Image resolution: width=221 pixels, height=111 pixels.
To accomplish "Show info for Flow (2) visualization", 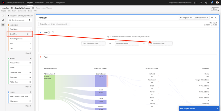I will [53, 32].
